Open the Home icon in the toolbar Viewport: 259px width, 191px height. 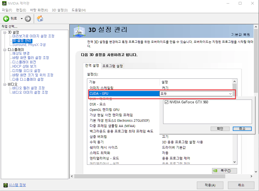[40, 19]
